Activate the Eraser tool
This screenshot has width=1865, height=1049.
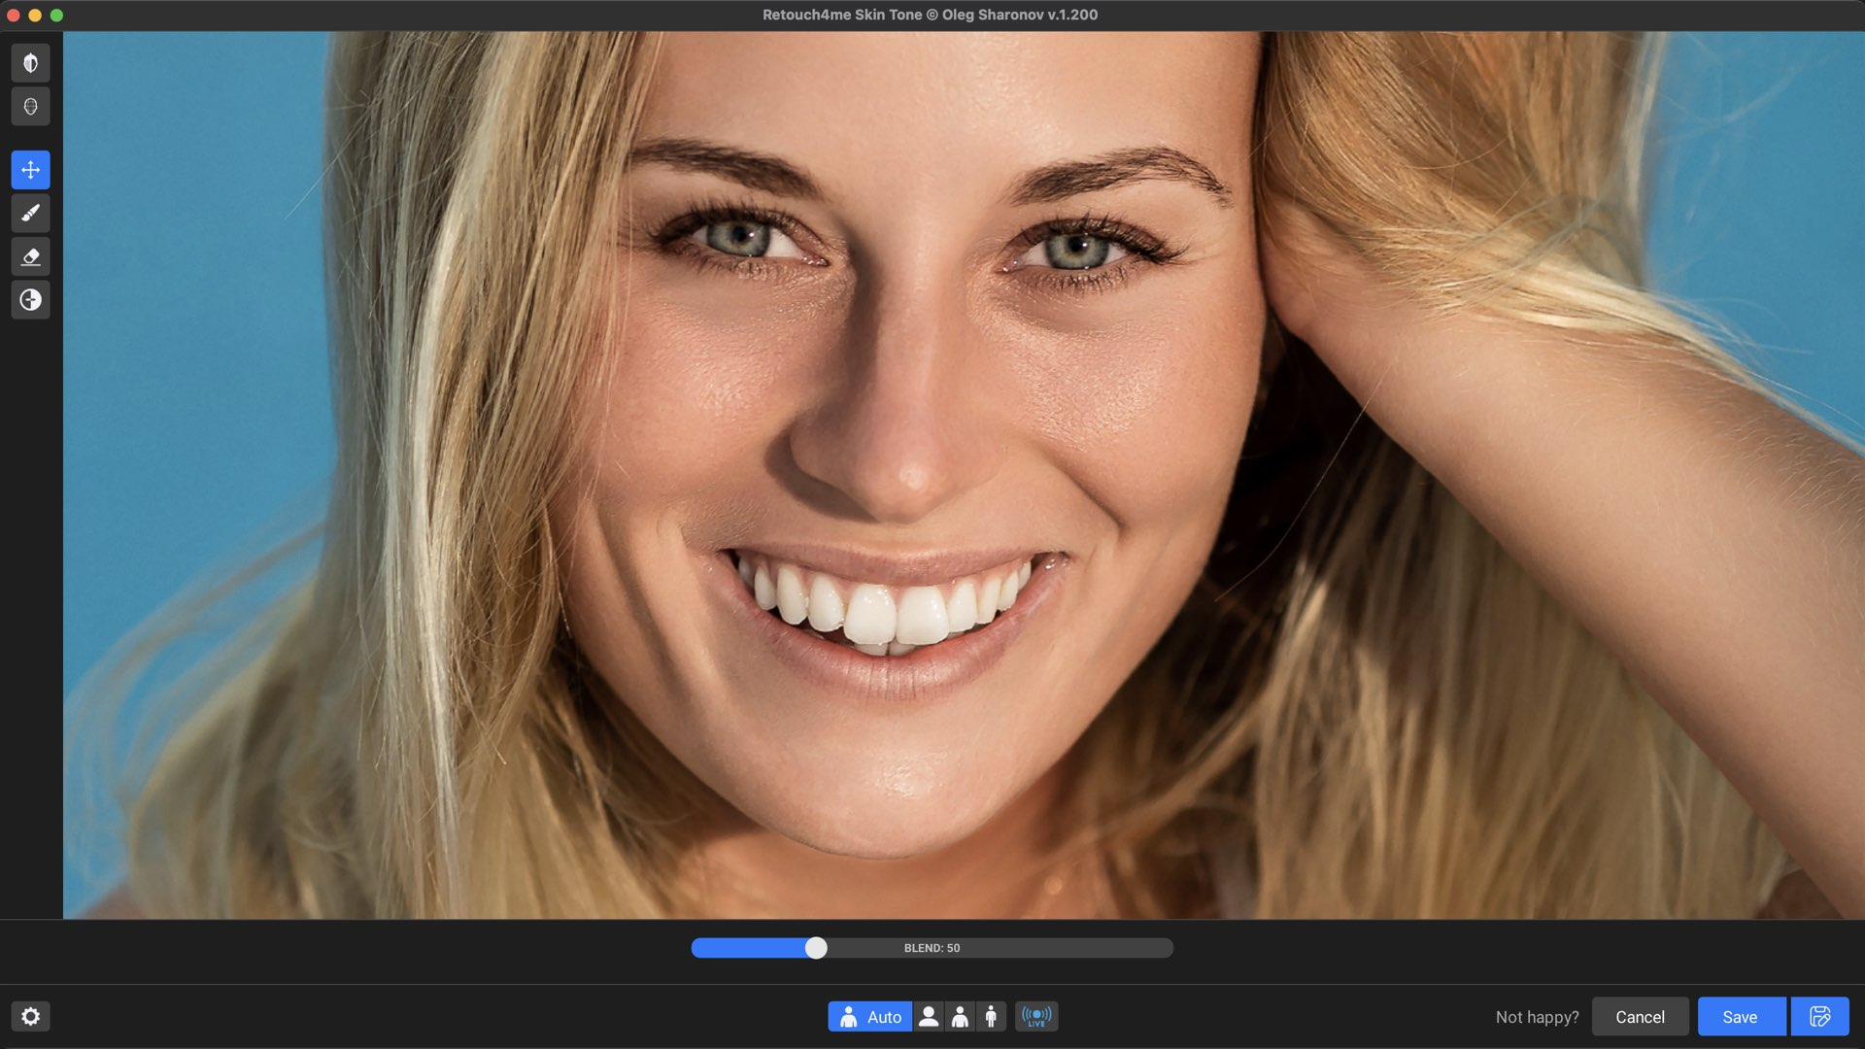[x=30, y=256]
